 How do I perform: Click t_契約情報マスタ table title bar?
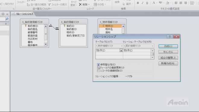pyautogui.click(x=73, y=22)
